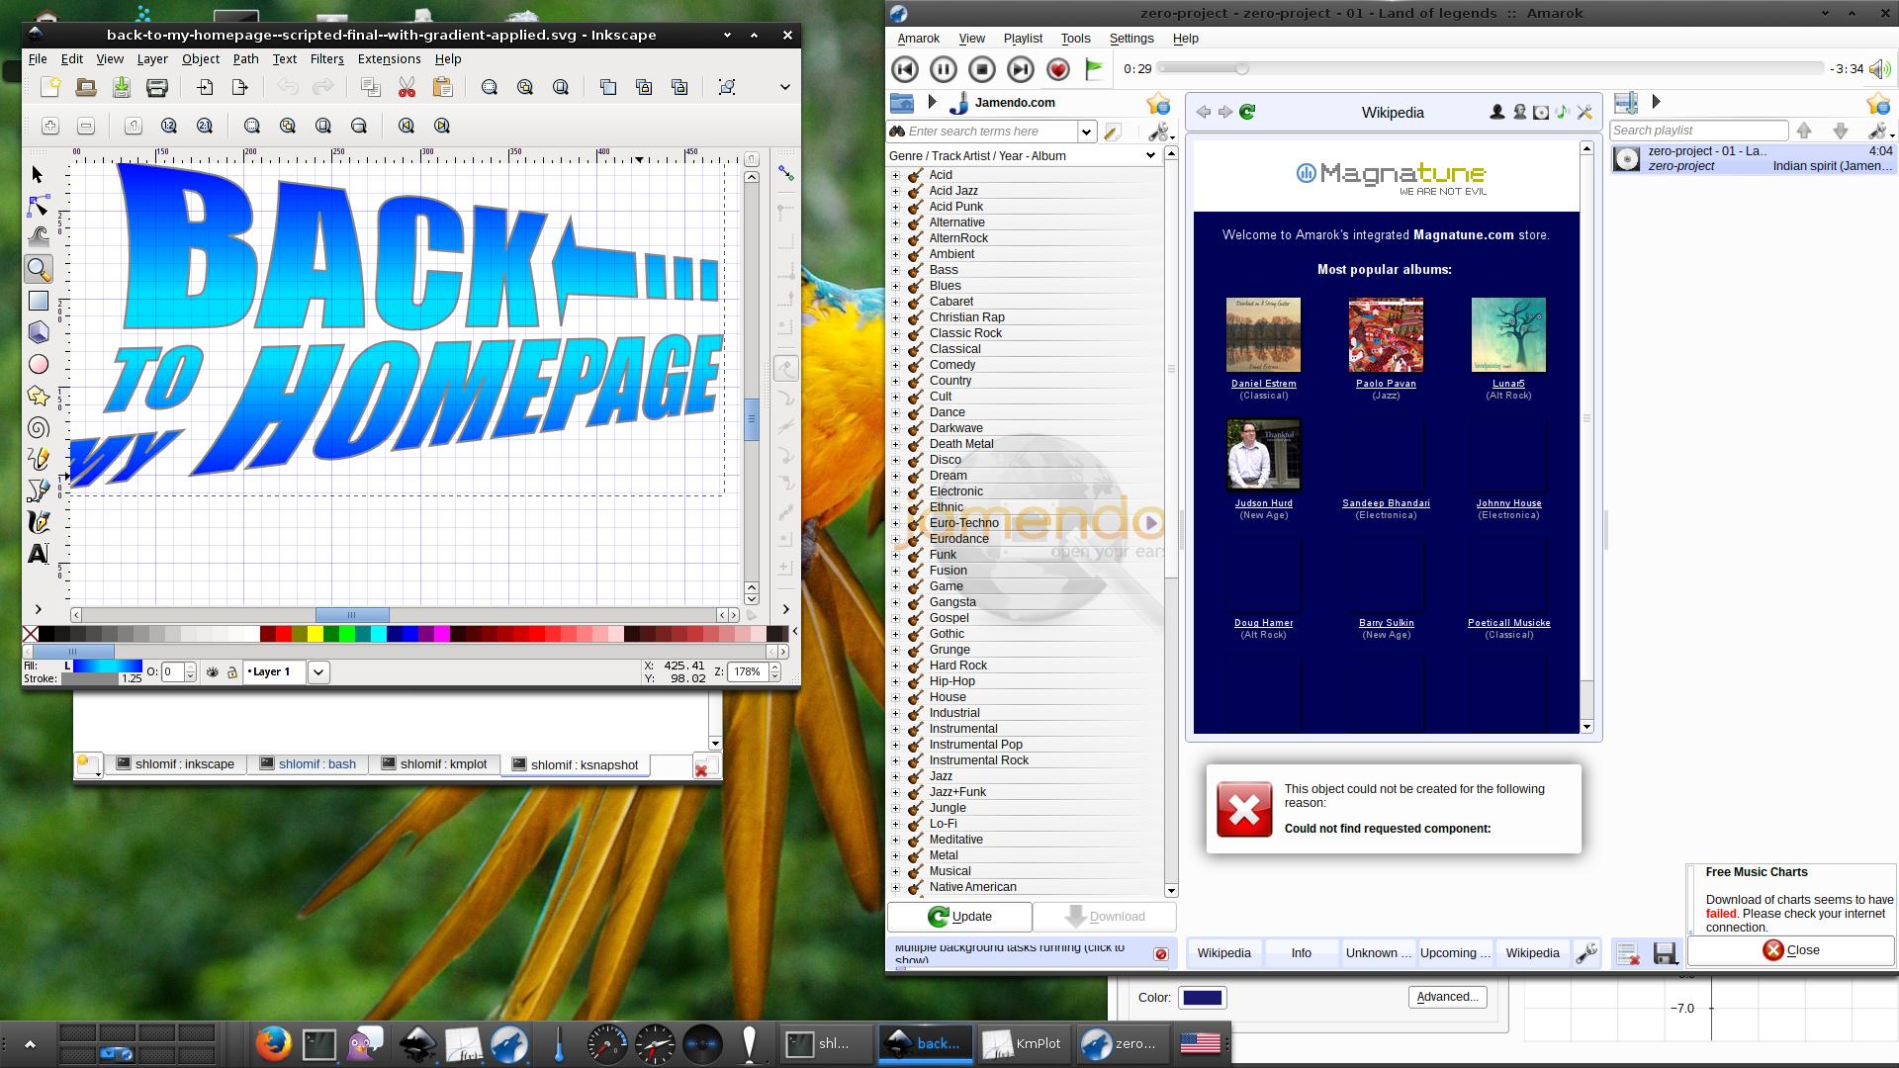Zoom in with the plus icon
Screen dimensions: 1899x1068
click(50, 126)
